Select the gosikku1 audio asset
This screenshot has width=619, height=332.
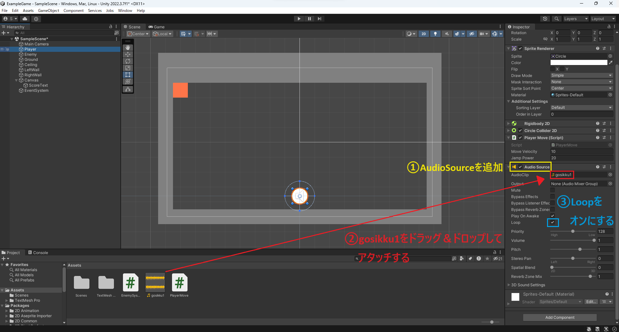click(x=155, y=282)
